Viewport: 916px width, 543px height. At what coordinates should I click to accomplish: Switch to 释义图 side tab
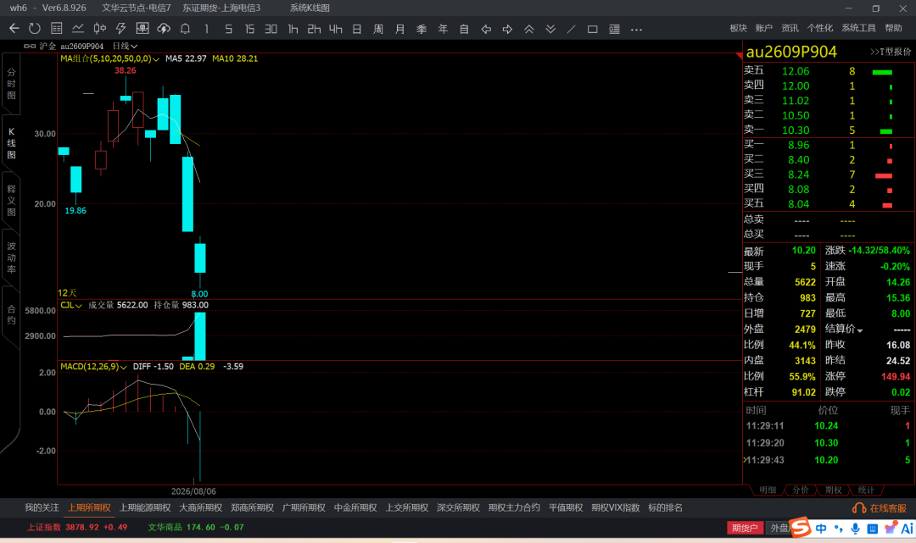(x=11, y=201)
